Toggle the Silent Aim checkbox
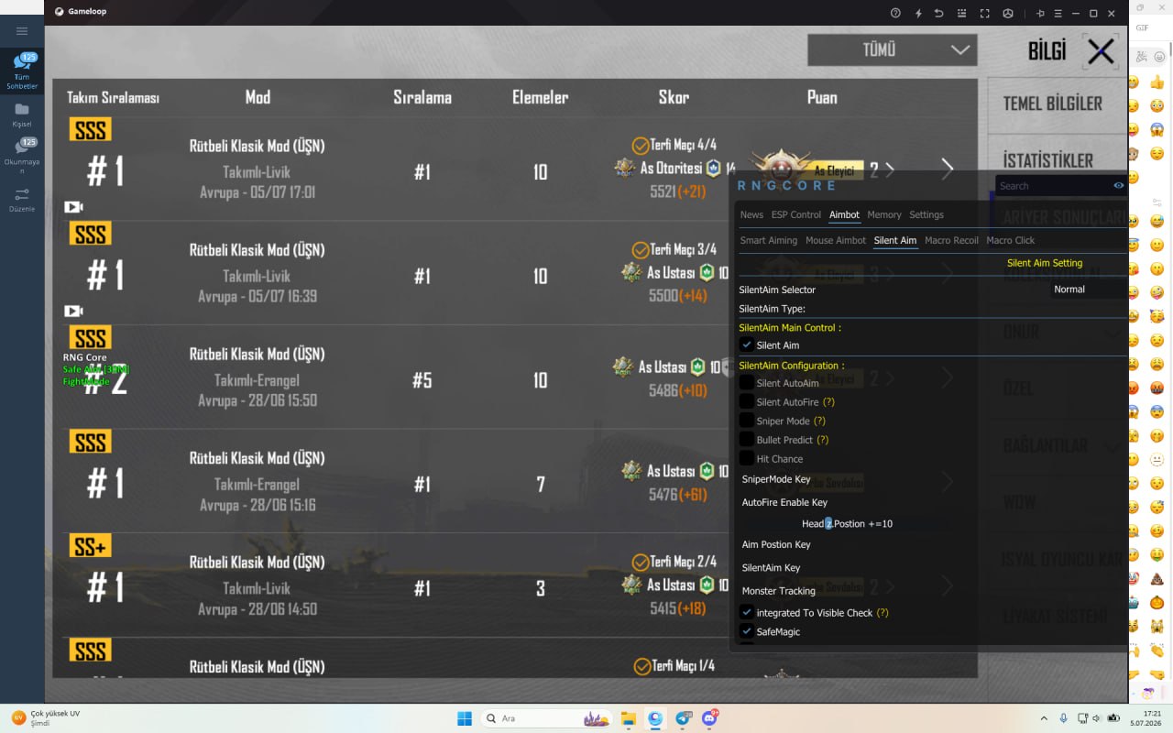Image resolution: width=1173 pixels, height=733 pixels. click(x=747, y=345)
